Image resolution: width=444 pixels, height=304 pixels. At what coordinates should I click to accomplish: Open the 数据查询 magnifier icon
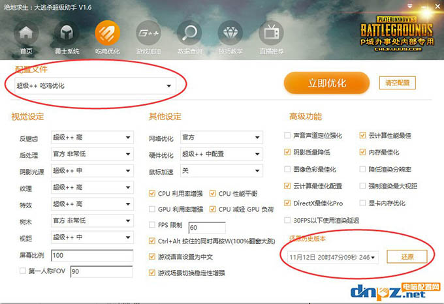tap(189, 34)
